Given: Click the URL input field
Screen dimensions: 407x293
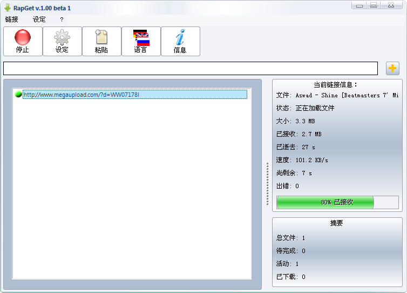Looking at the screenshot, I should click(x=191, y=68).
